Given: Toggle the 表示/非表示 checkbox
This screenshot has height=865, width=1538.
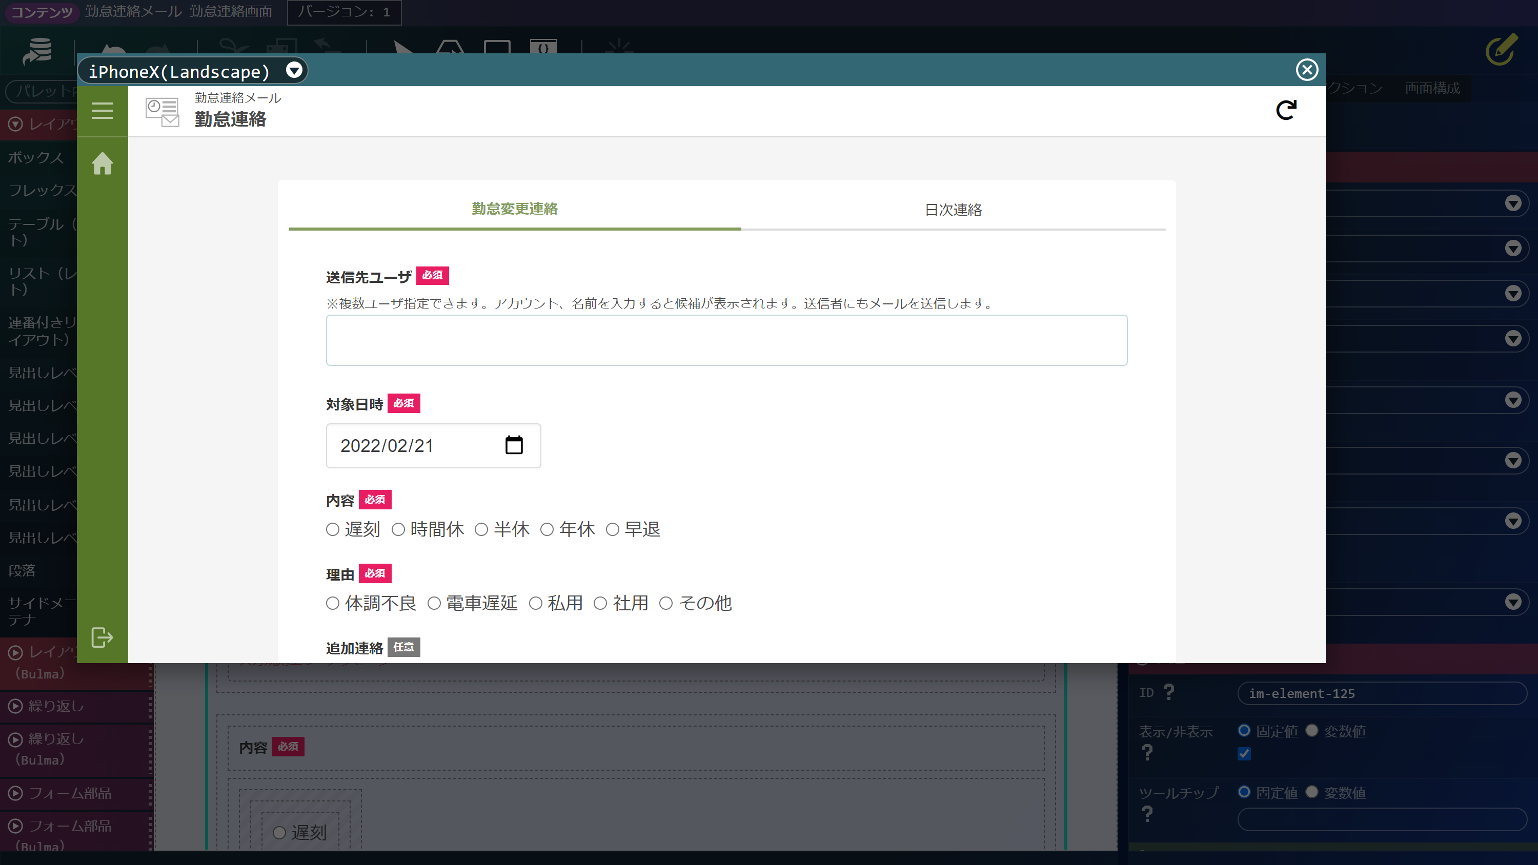Looking at the screenshot, I should click(x=1244, y=753).
